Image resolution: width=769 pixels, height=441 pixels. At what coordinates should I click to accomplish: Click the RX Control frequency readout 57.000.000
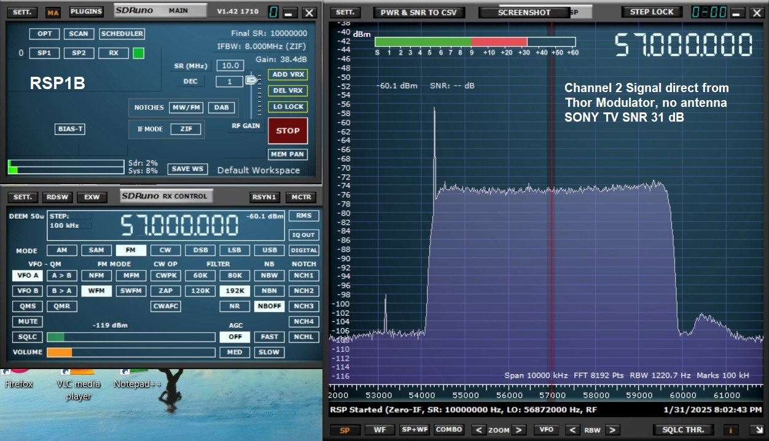click(179, 225)
